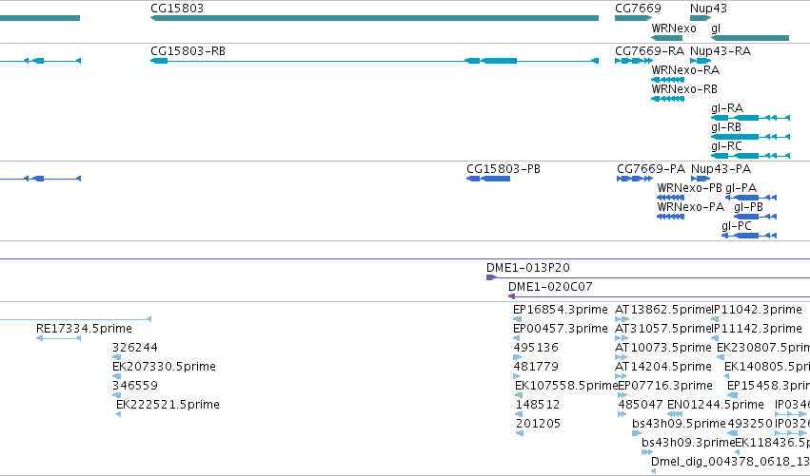Select the AT13862.5prime EST
The image size is (810, 476).
[622, 320]
